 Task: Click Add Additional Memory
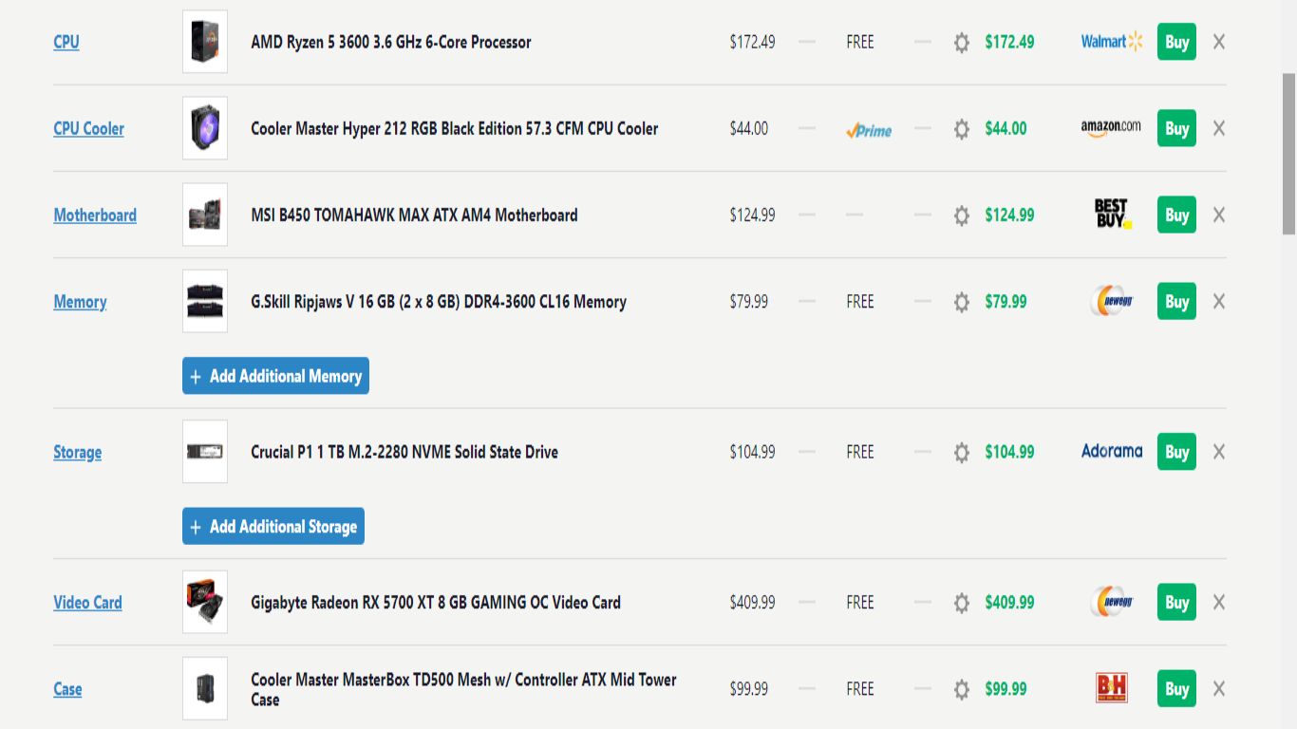[275, 376]
